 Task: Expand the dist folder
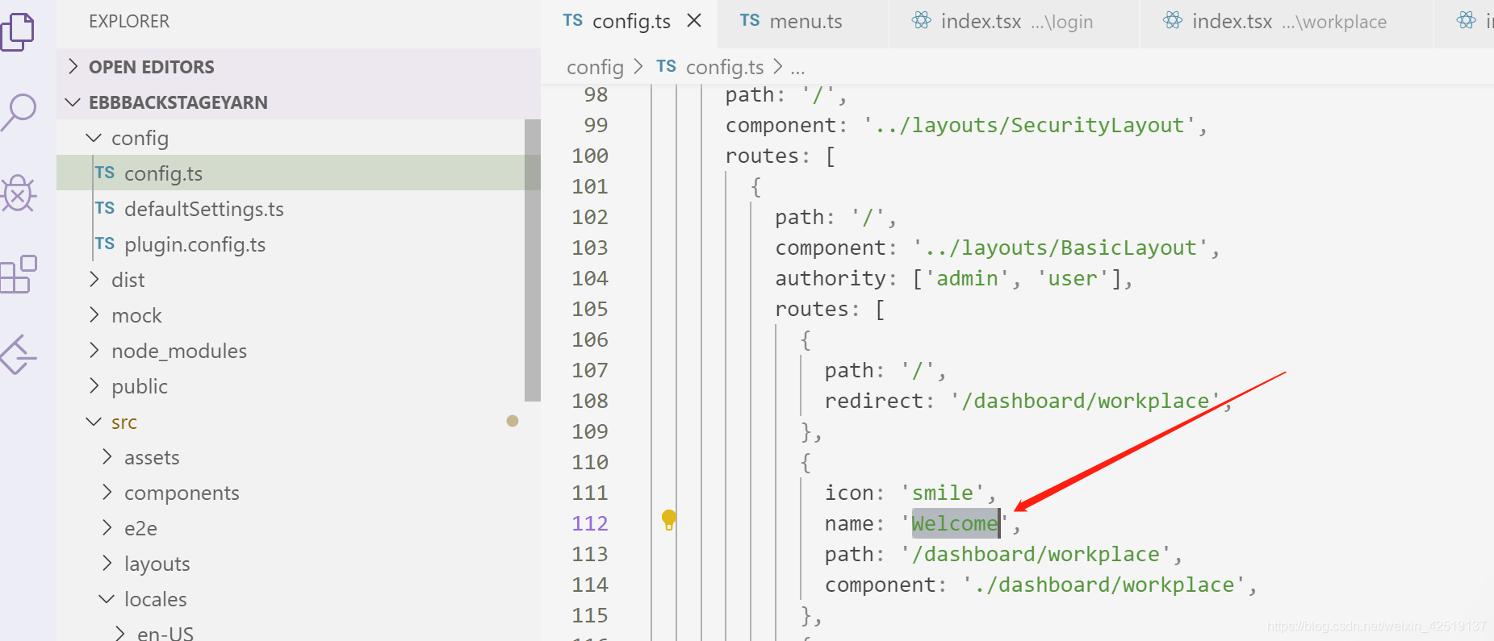click(94, 280)
